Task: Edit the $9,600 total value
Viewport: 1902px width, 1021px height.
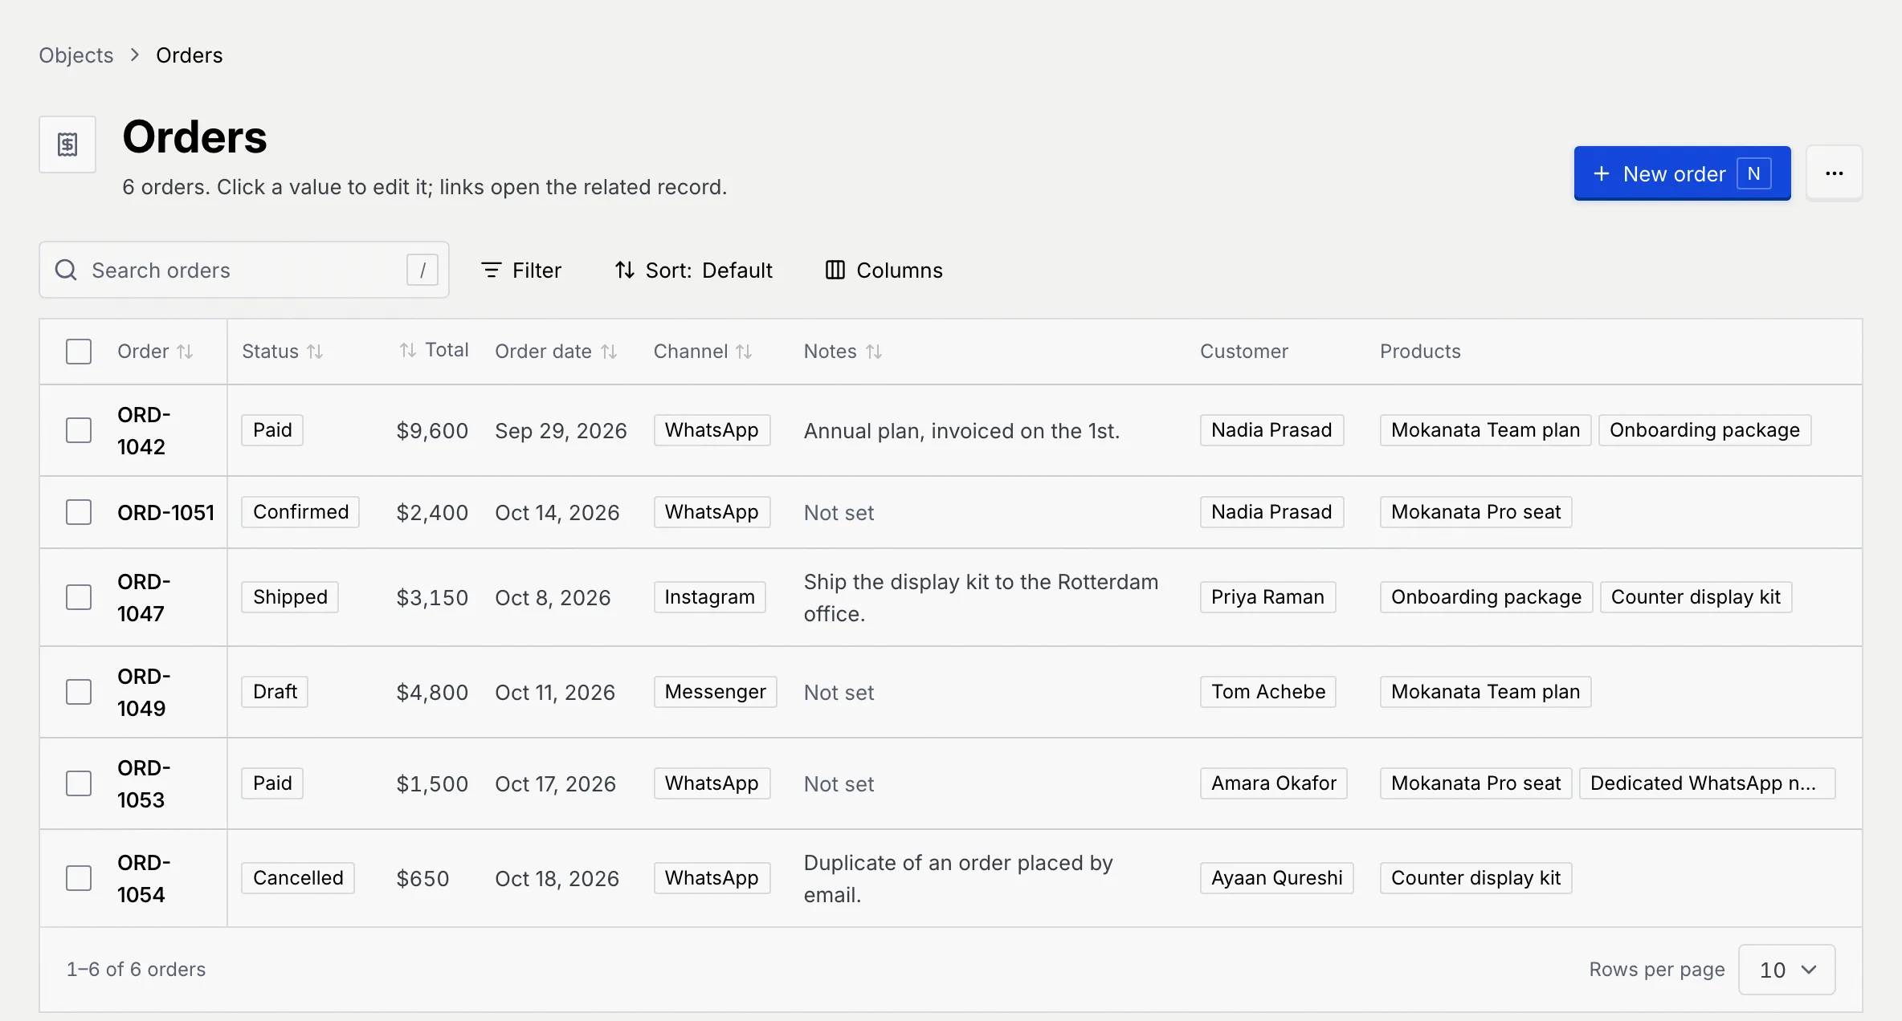Action: pos(432,430)
